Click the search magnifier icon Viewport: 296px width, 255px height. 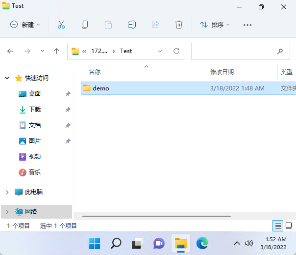pyautogui.click(x=280, y=51)
